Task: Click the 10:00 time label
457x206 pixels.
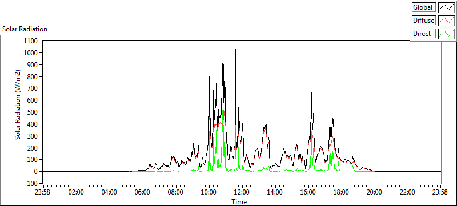Action: coord(209,192)
